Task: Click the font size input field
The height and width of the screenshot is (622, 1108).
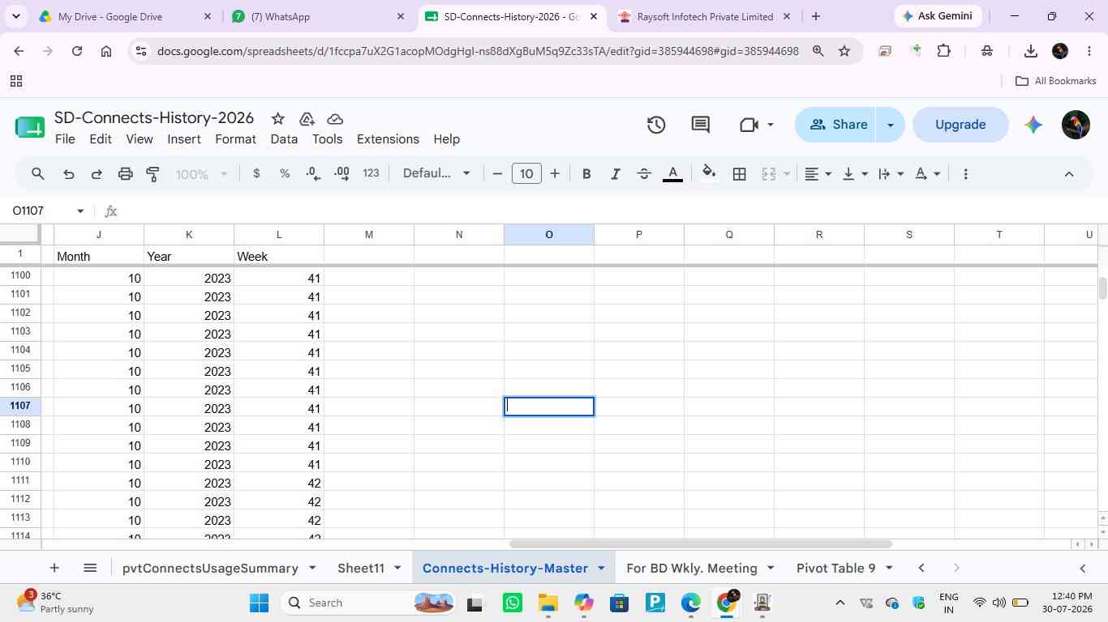Action: click(526, 173)
